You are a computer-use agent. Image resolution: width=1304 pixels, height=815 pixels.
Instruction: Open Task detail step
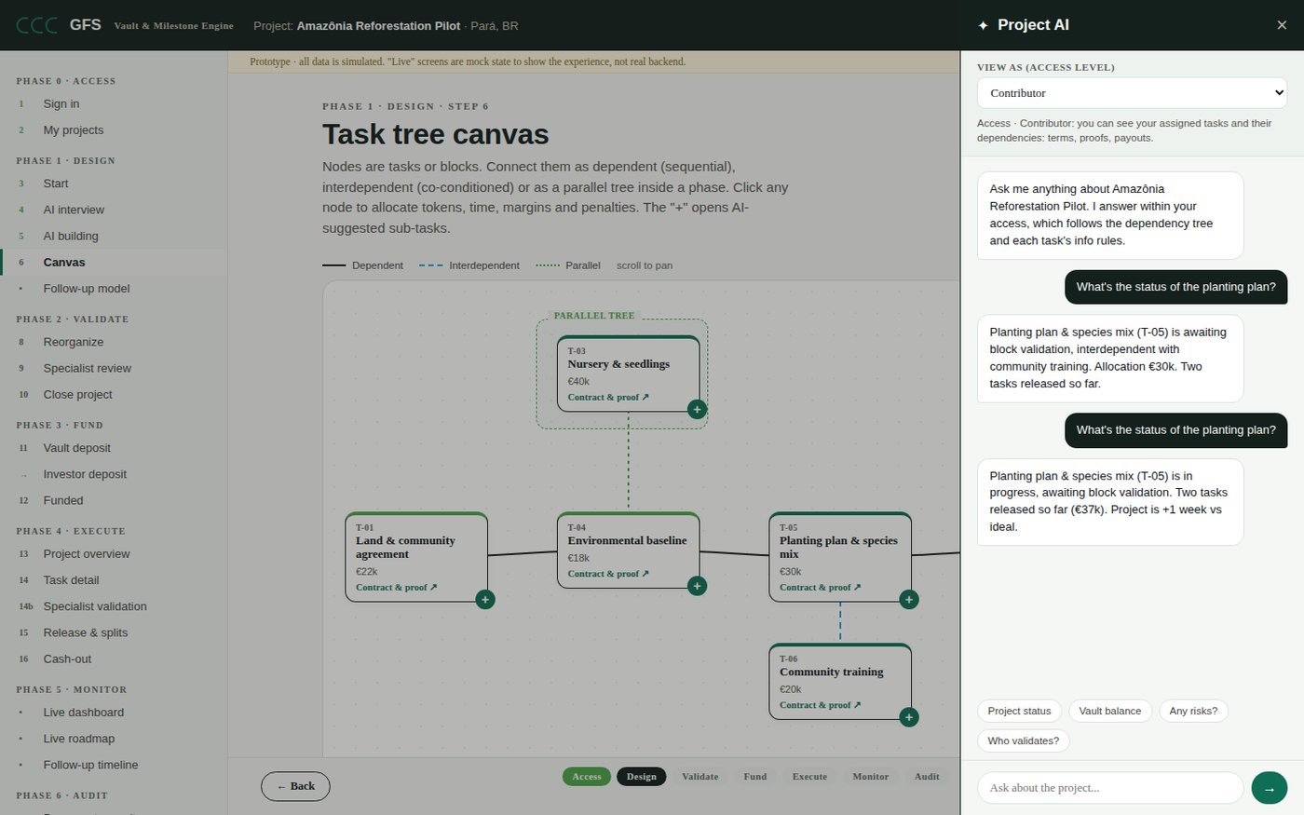(x=114, y=579)
